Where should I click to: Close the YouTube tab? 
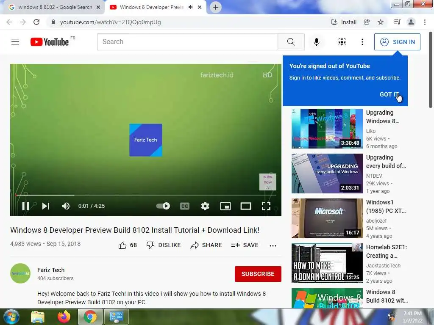pyautogui.click(x=200, y=7)
